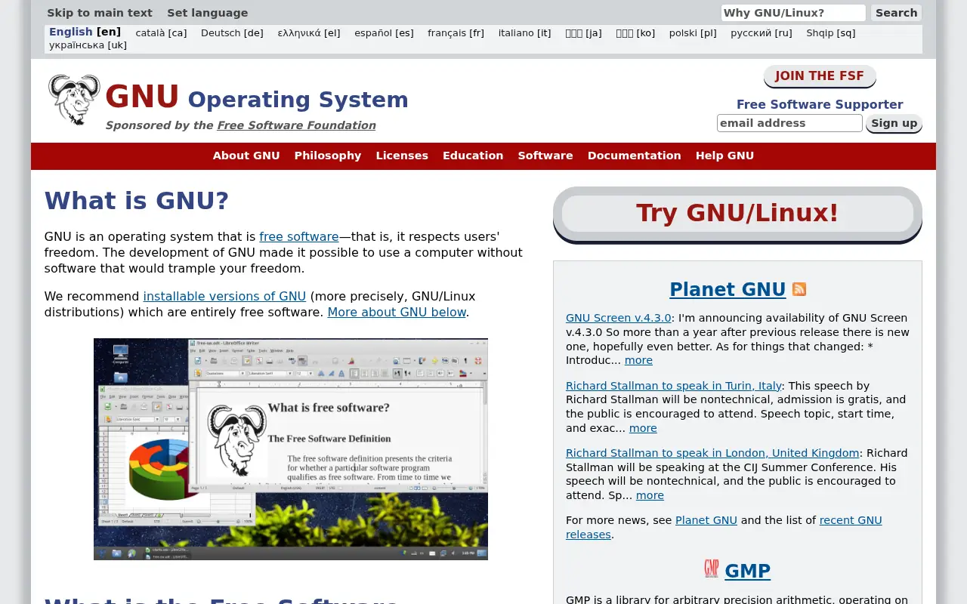Switch language to українська [uk]
967x604 pixels.
point(88,45)
